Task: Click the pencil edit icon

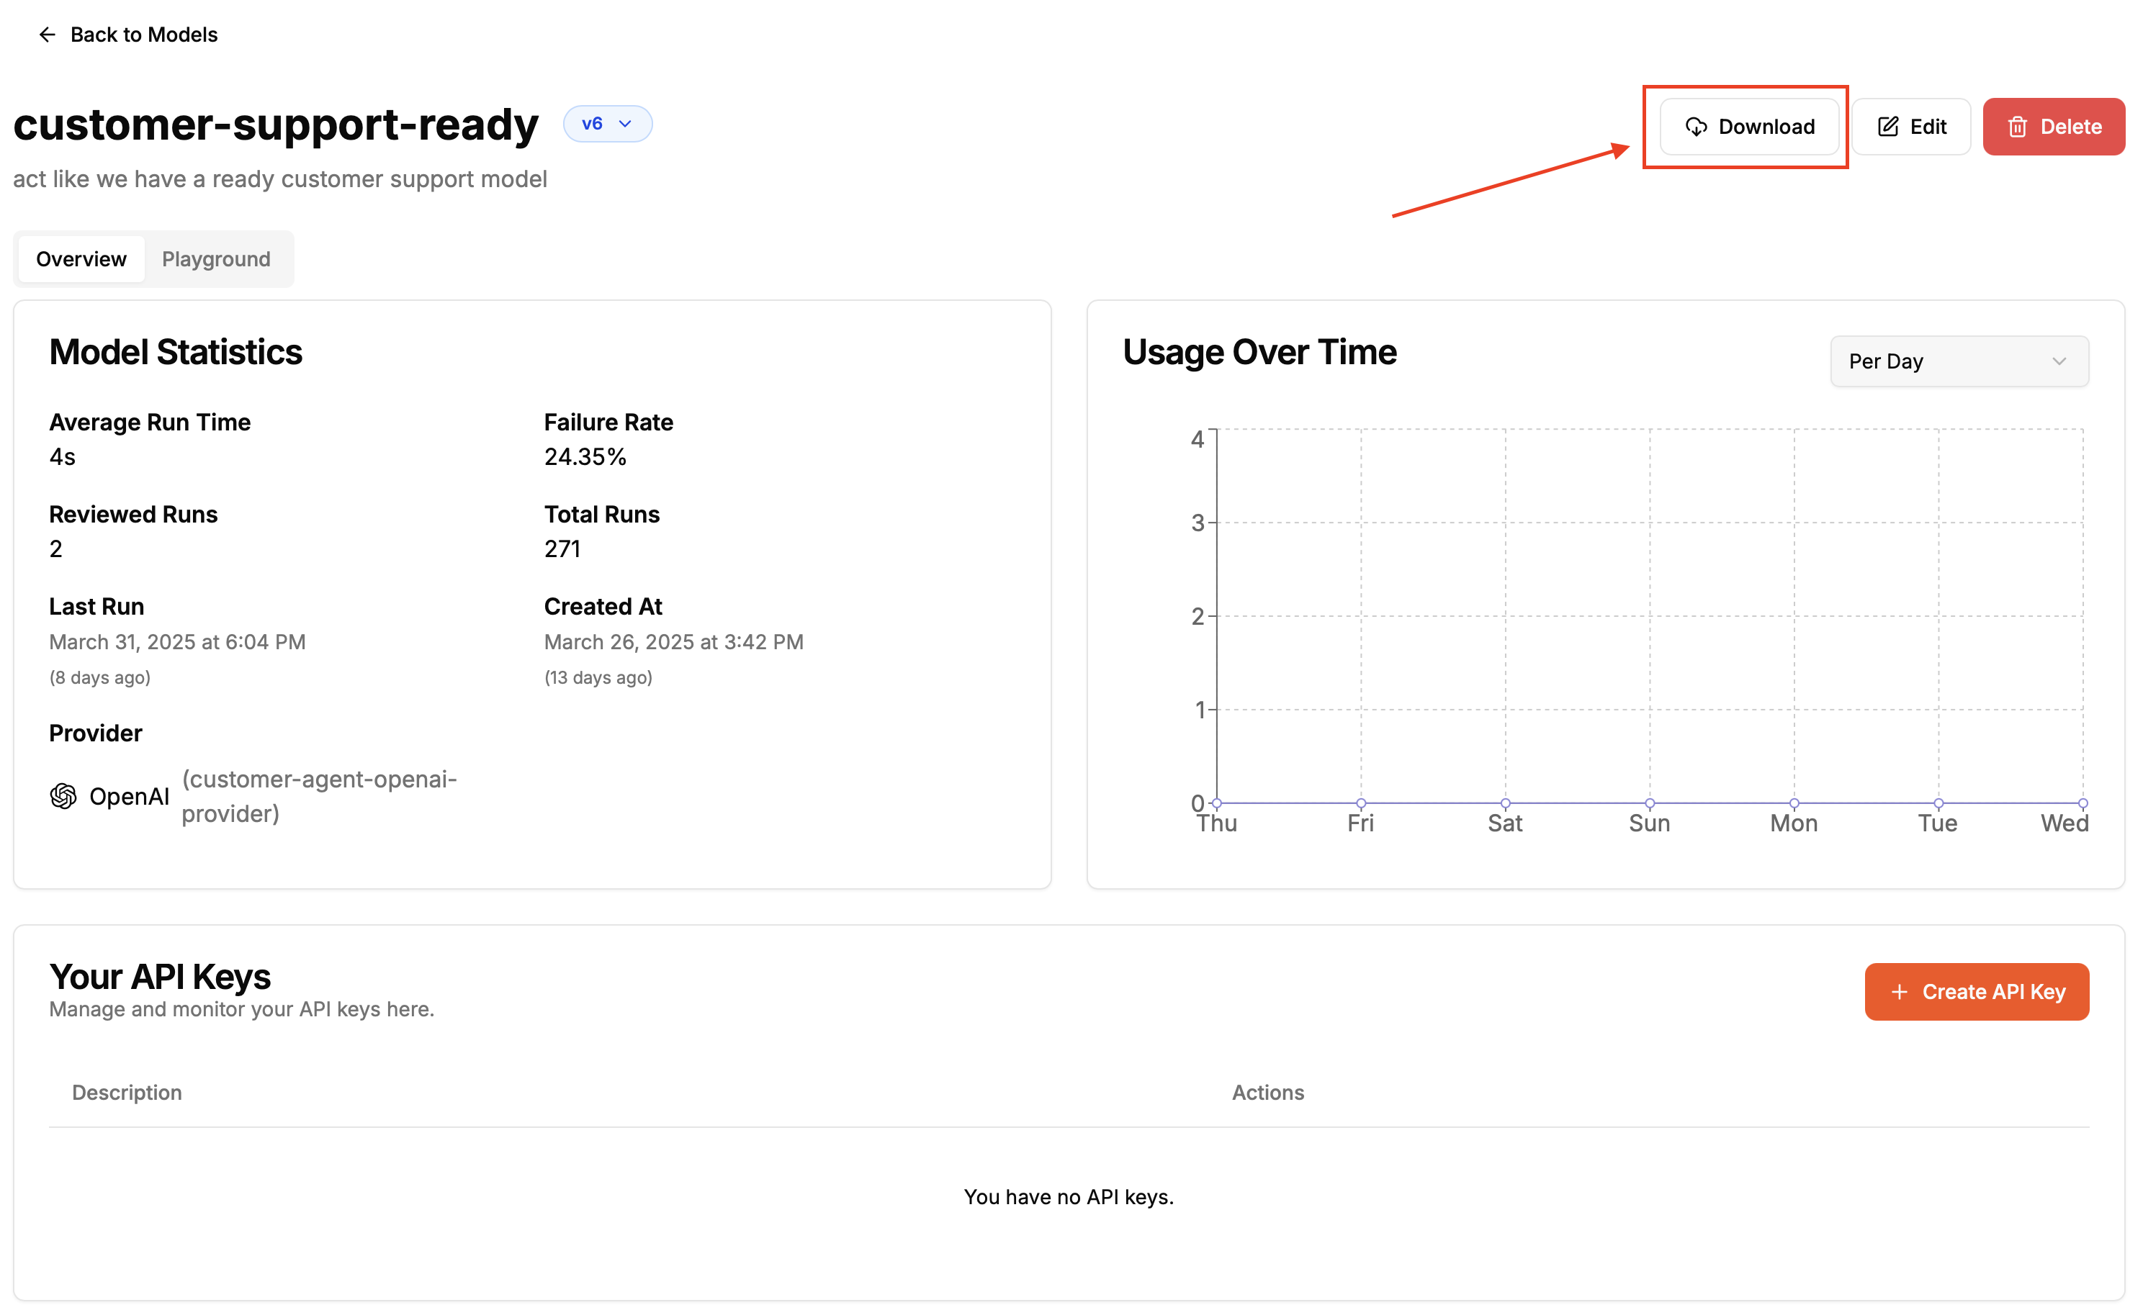Action: click(x=1887, y=127)
